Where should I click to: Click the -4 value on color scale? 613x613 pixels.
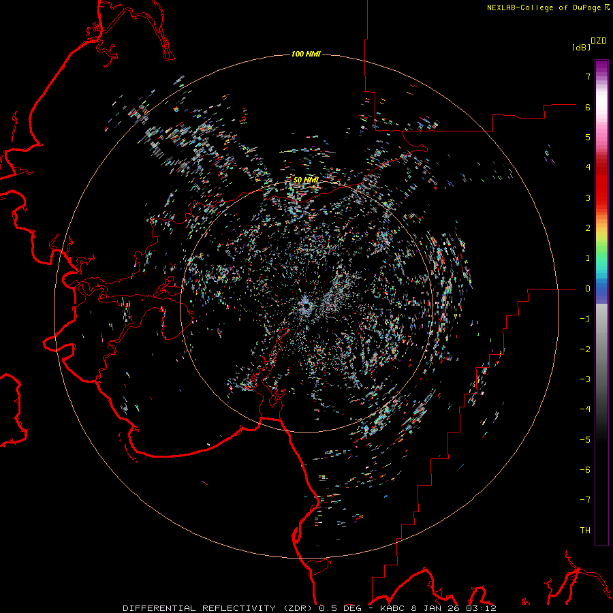pos(585,409)
